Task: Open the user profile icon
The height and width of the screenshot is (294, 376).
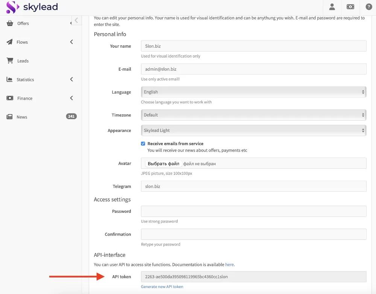Action: pos(332,7)
